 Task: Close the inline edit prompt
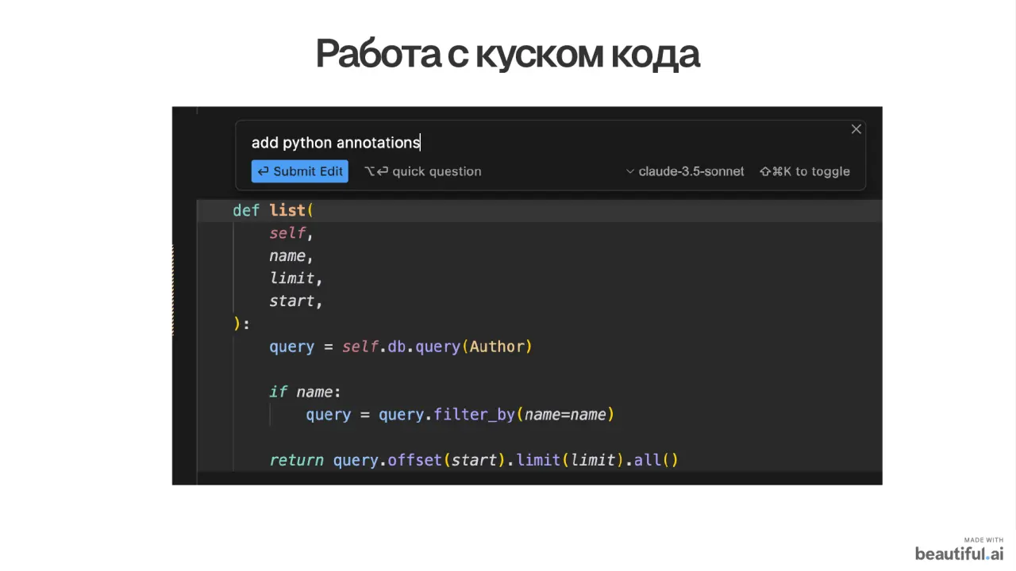[856, 129]
